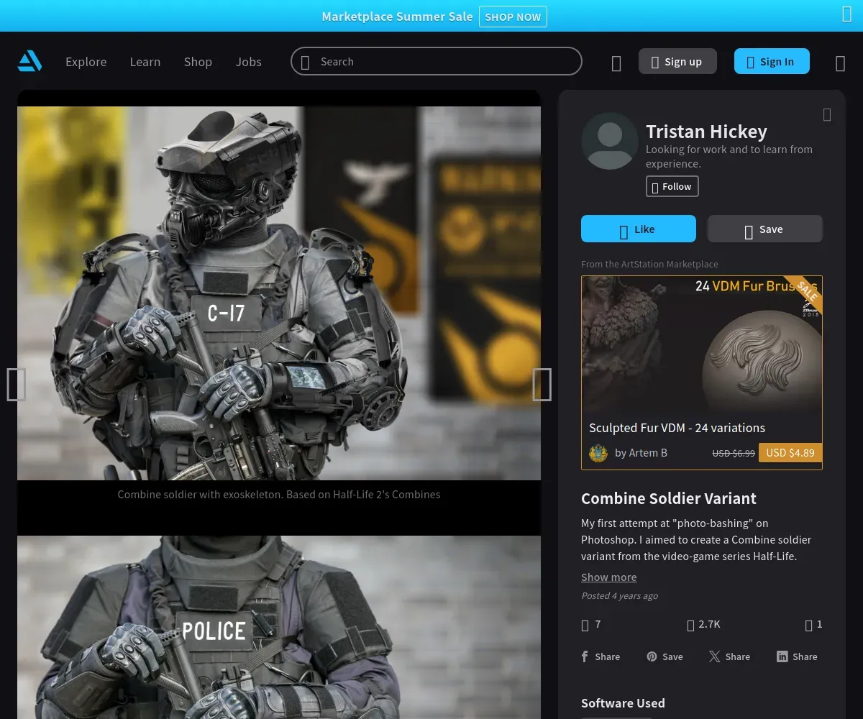Click From the ArtStation Marketplace label
This screenshot has width=863, height=719.
[649, 264]
